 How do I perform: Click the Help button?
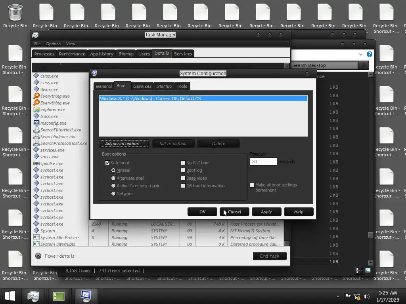tap(299, 212)
